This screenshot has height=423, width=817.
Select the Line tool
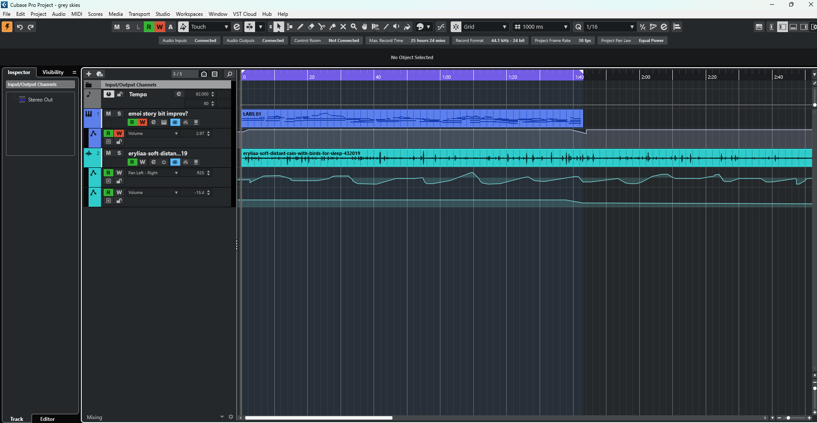tap(386, 27)
